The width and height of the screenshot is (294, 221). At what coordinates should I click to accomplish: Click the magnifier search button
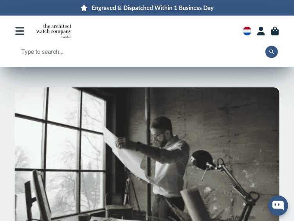coord(272,52)
